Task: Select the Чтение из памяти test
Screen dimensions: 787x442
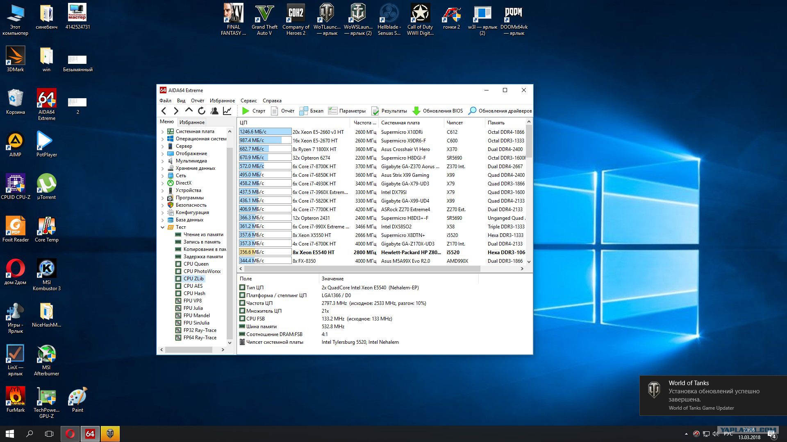Action: click(203, 235)
